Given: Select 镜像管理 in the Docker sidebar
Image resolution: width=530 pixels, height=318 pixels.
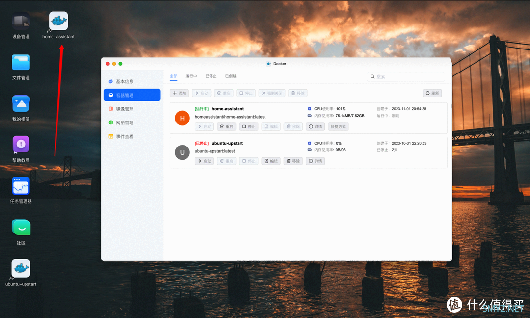Looking at the screenshot, I should point(132,109).
